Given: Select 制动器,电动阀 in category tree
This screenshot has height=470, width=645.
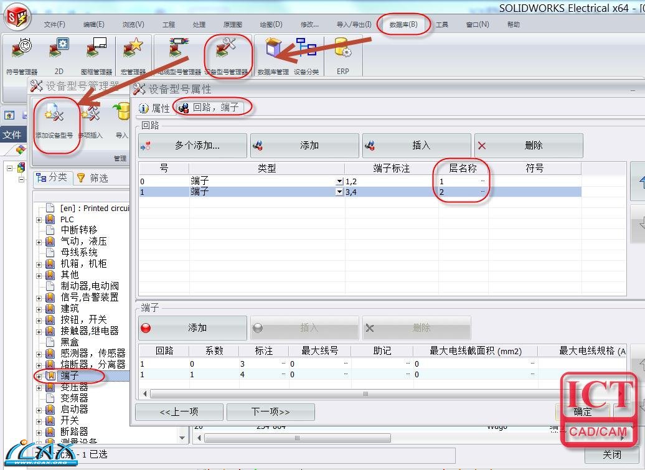Looking at the screenshot, I should point(90,286).
